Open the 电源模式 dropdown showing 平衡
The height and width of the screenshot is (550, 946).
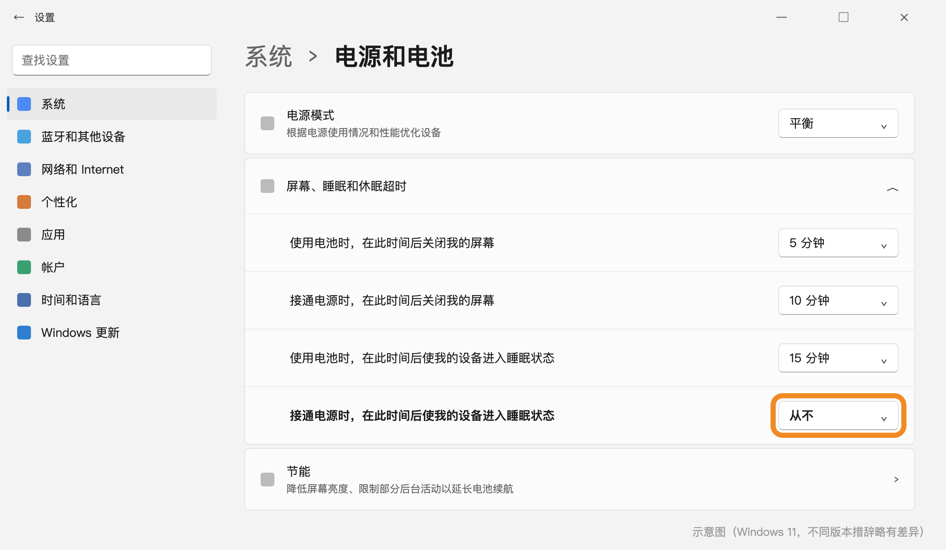click(x=838, y=123)
